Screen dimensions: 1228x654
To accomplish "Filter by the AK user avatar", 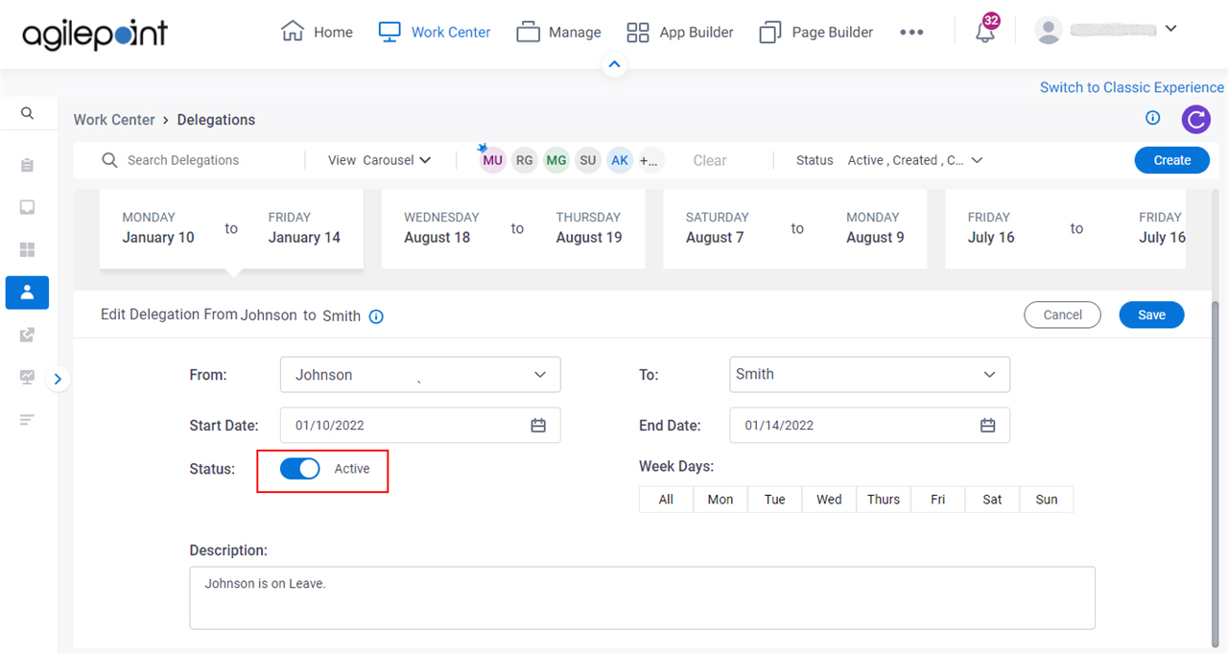I will click(620, 160).
